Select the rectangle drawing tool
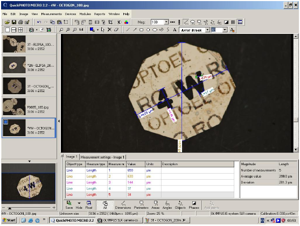This screenshot has width=300, height=226. 142,30
